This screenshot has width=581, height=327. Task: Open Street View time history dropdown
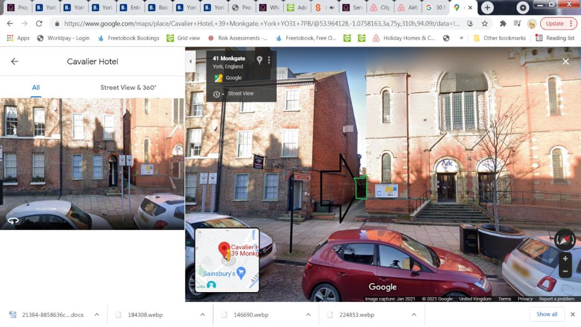[x=219, y=94]
